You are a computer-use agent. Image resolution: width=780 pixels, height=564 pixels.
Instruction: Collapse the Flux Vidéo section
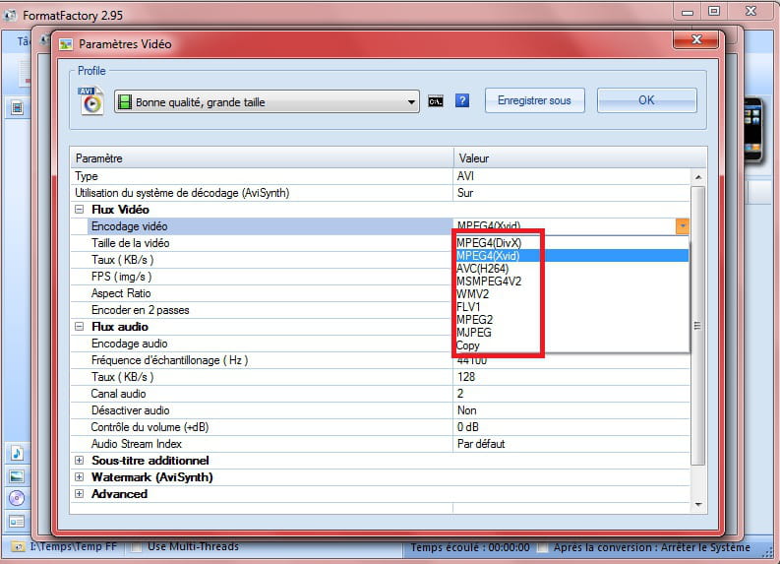point(79,210)
